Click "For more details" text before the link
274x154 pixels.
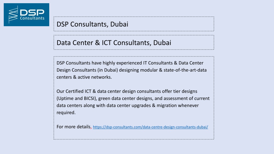[73, 127]
